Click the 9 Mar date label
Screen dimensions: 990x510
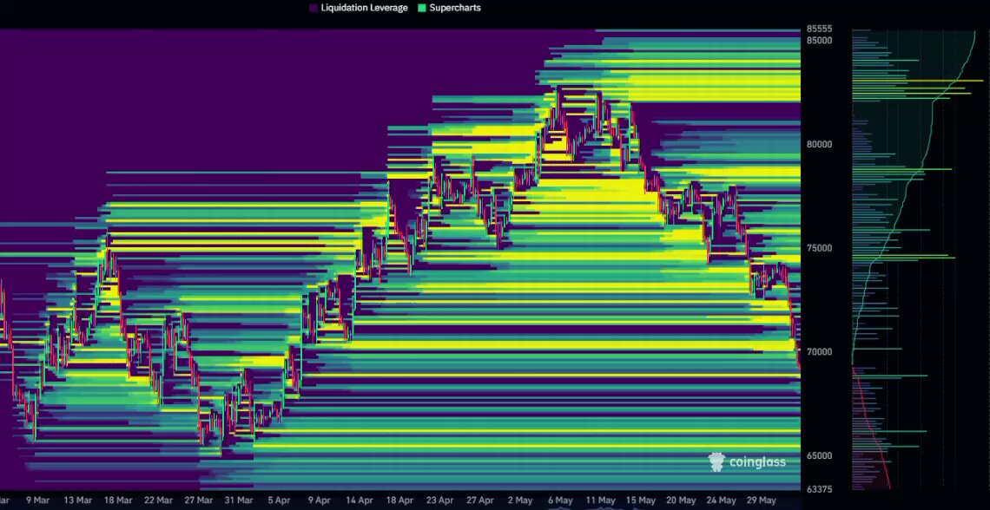[37, 500]
